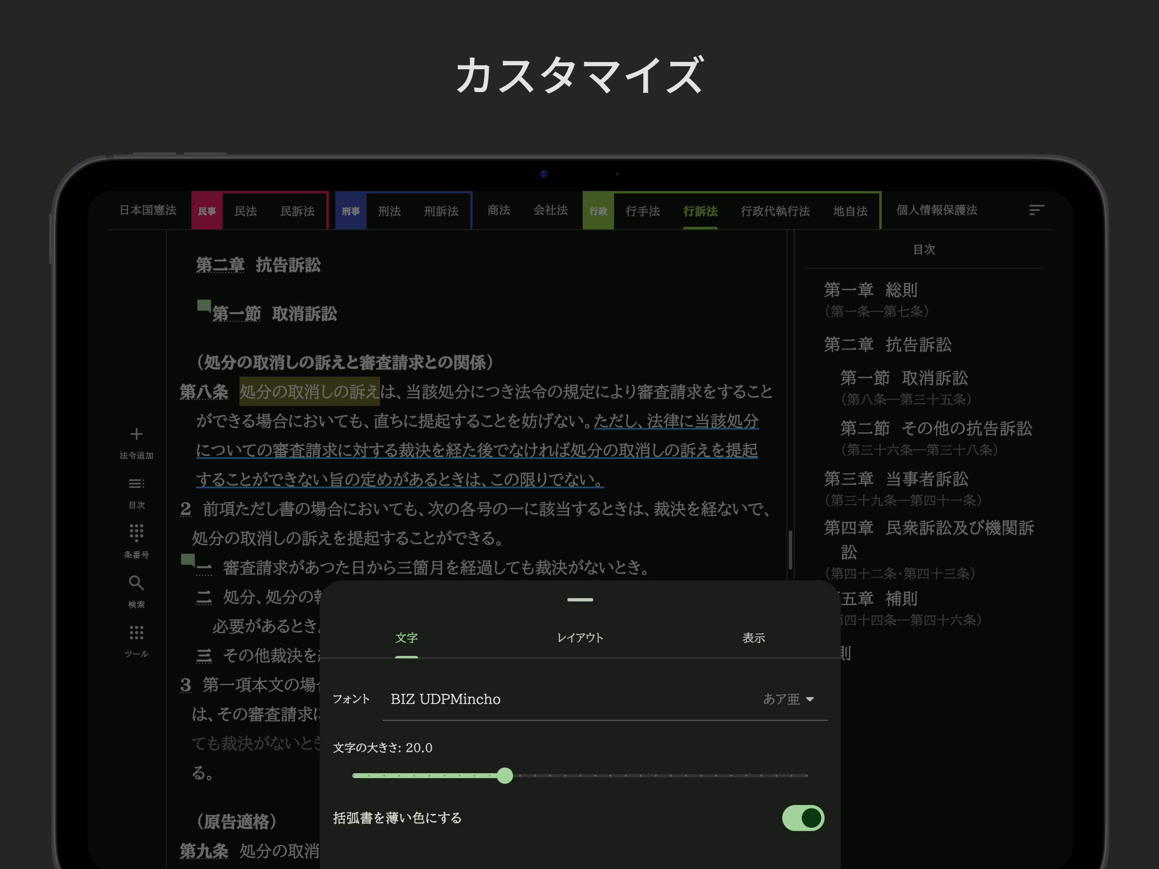Tap the note marker beside 第一節 取消訴訟
This screenshot has height=869, width=1159.
(204, 305)
